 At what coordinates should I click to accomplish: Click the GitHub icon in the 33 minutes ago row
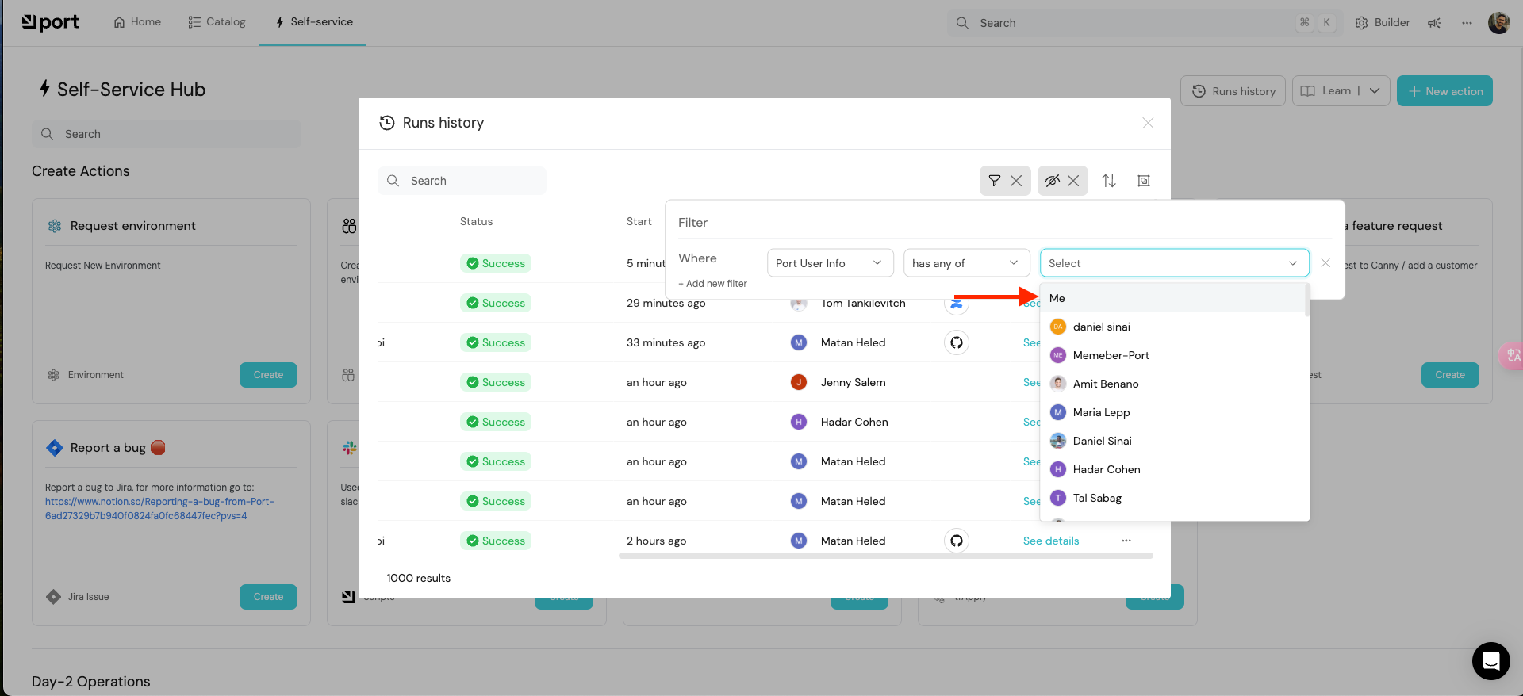(x=957, y=342)
